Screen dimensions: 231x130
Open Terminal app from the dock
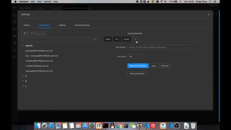(105, 126)
